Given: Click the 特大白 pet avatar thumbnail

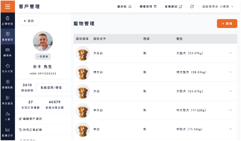Looking at the screenshot, I should click(x=83, y=72).
